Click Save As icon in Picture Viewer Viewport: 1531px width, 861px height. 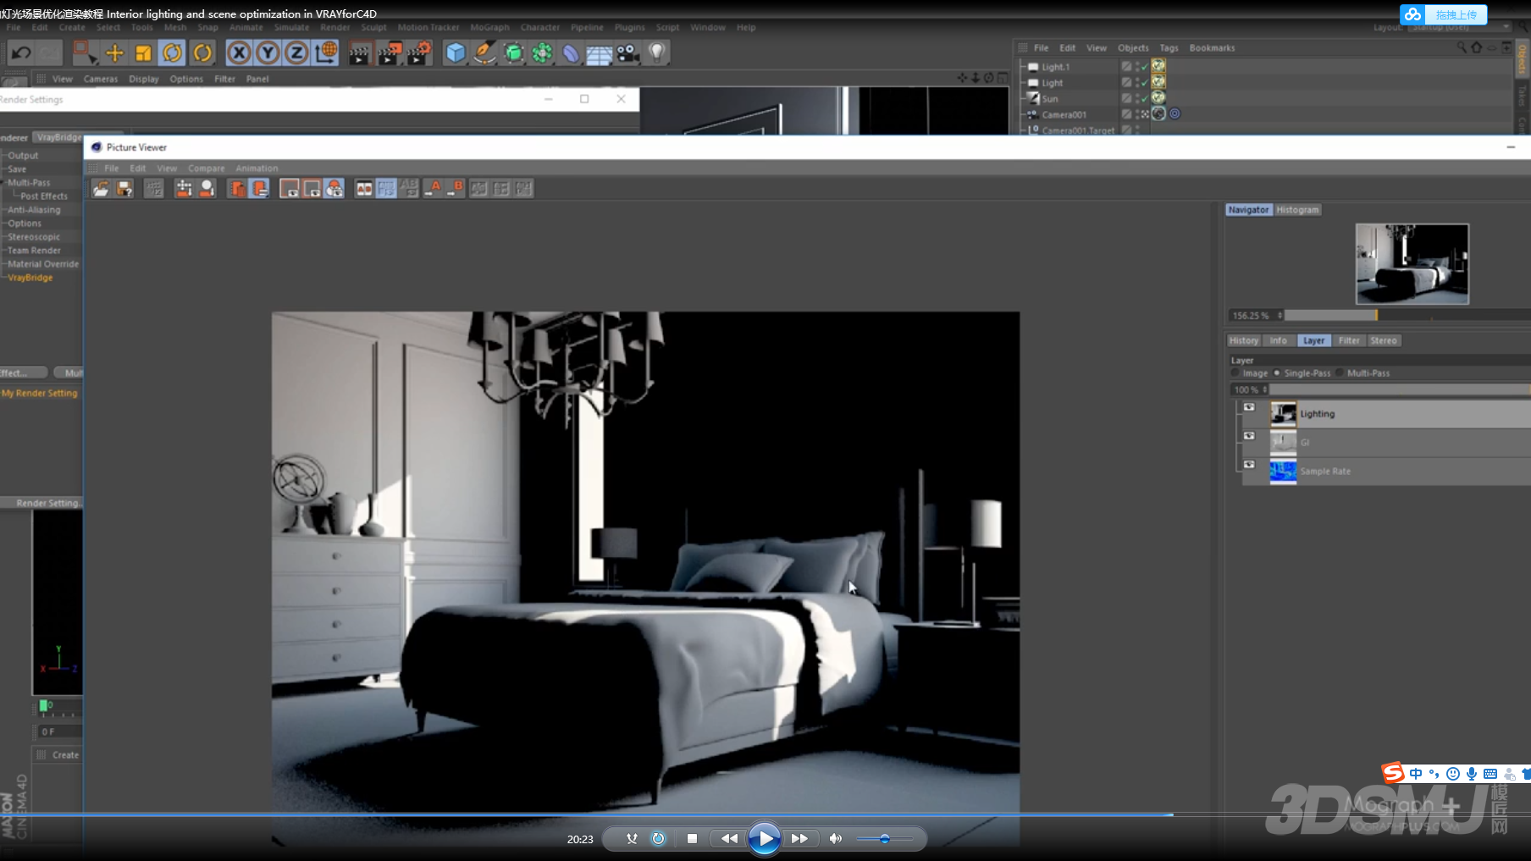(124, 189)
